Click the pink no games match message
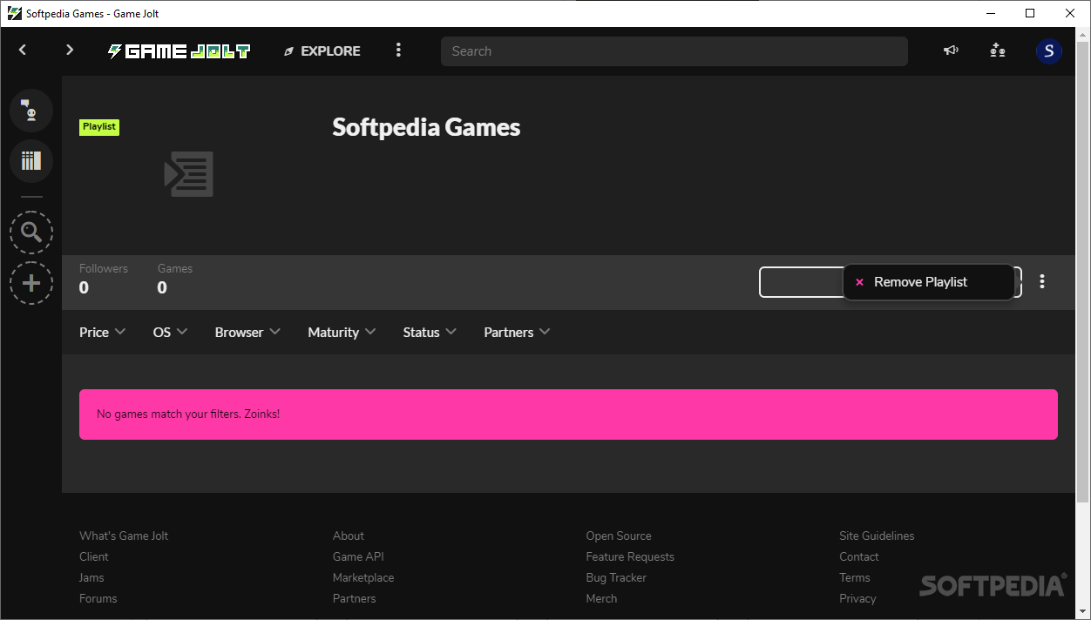This screenshot has width=1091, height=620. [x=568, y=414]
